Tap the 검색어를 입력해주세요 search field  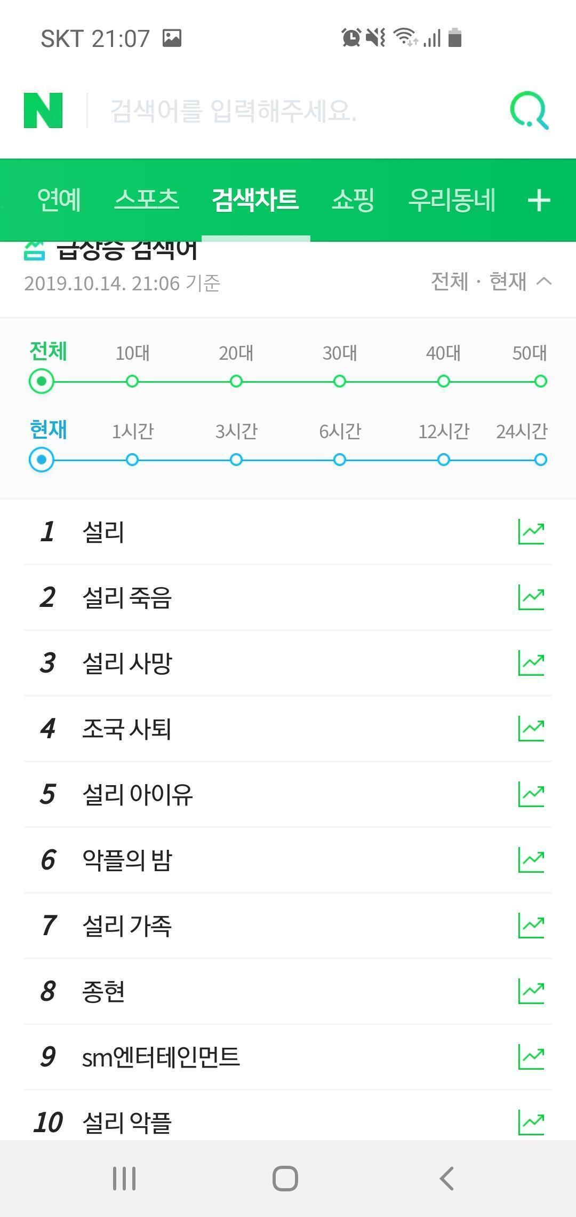click(x=288, y=111)
